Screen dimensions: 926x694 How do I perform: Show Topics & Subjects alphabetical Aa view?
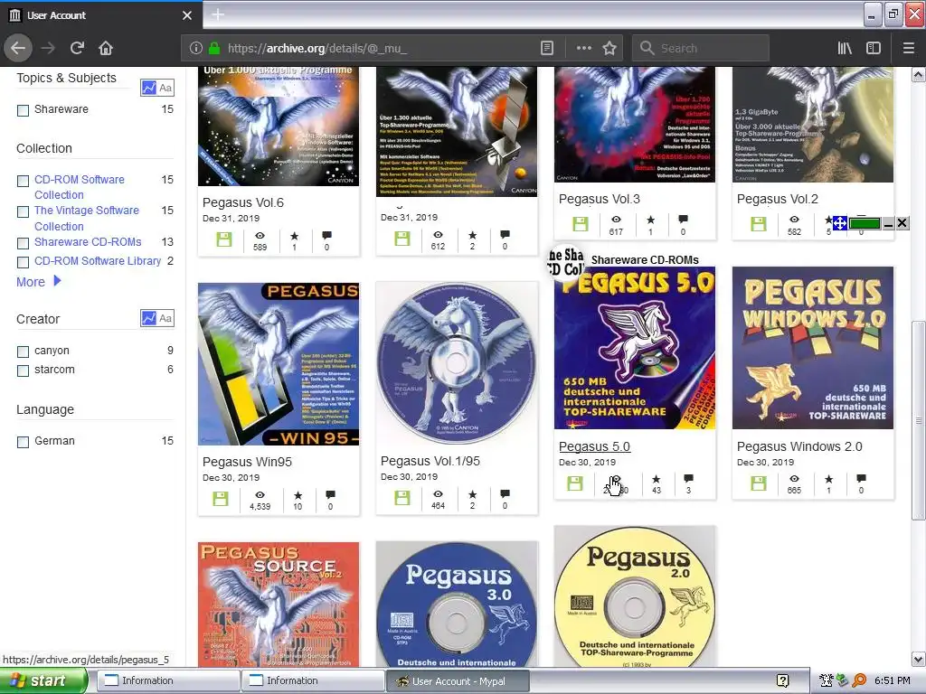click(165, 88)
